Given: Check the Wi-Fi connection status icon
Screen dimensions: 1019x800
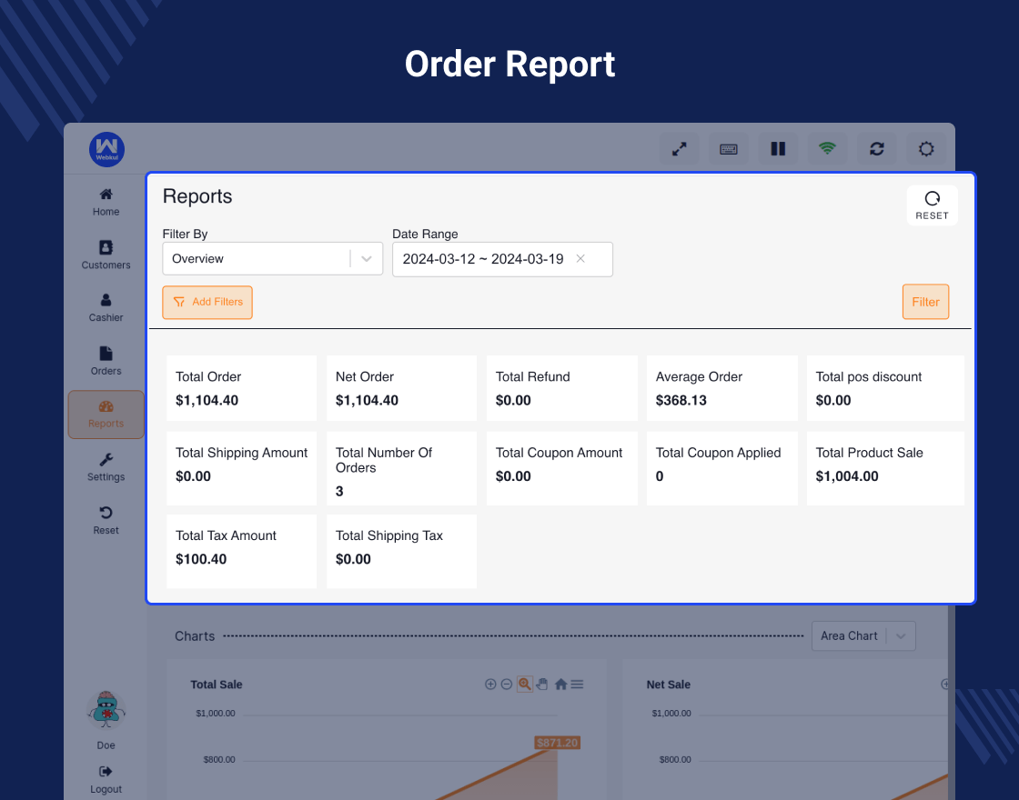Looking at the screenshot, I should pyautogui.click(x=827, y=148).
